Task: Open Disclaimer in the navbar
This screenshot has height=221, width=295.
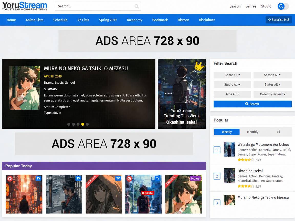Action: (207, 20)
